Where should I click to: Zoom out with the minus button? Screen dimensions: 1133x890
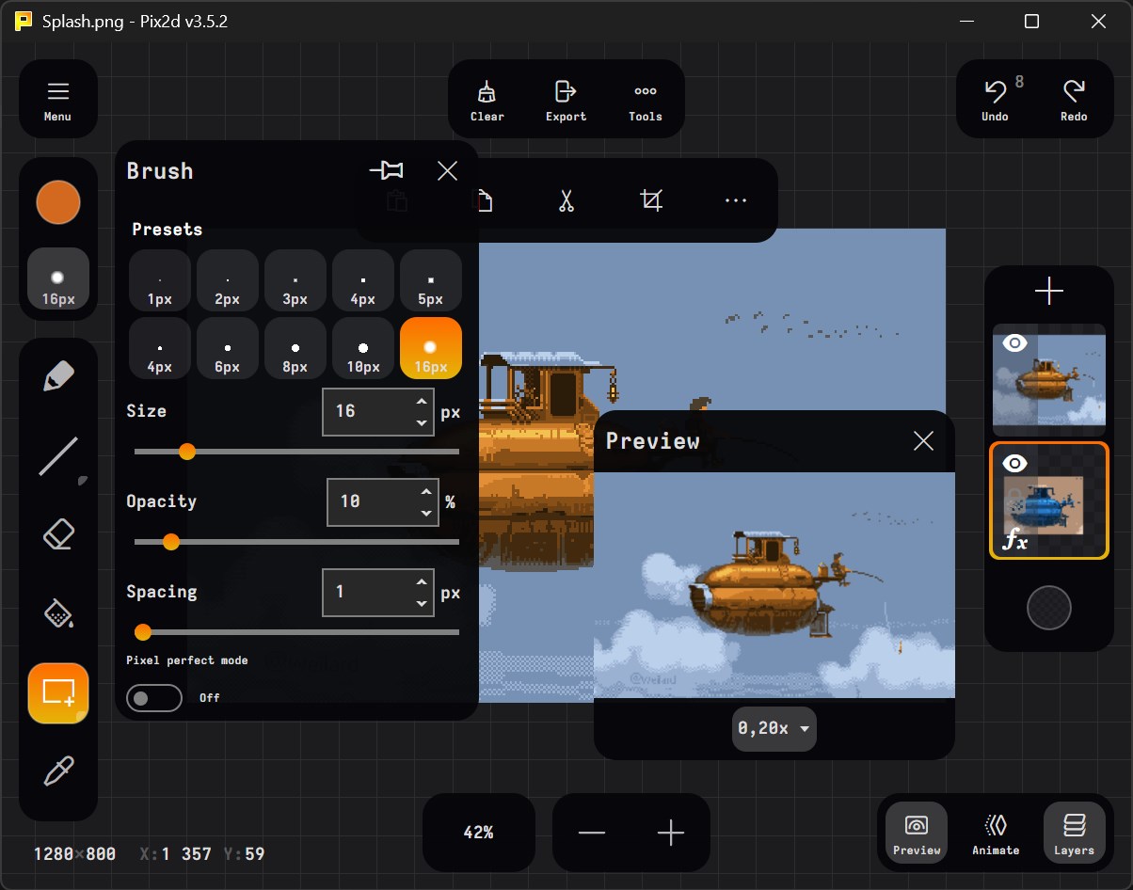(x=592, y=833)
